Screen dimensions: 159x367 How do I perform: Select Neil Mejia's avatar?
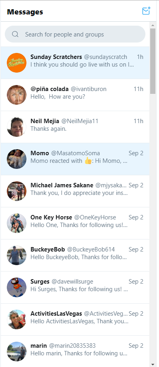tap(16, 127)
